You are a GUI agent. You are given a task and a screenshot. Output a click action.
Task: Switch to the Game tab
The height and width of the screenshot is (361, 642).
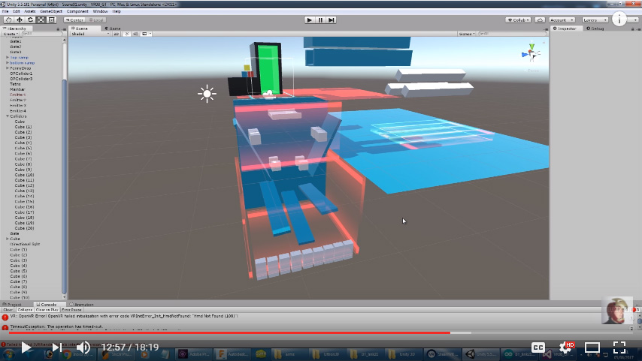(x=114, y=29)
